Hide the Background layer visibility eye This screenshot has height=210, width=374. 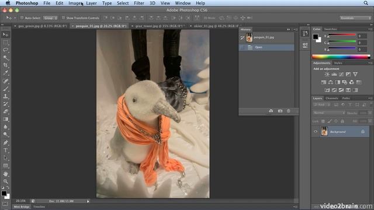(316, 131)
